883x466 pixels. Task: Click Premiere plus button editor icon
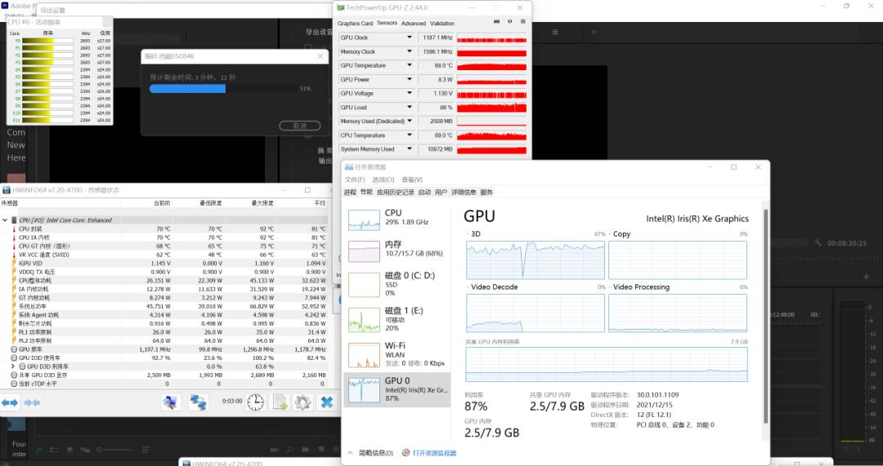(x=866, y=277)
